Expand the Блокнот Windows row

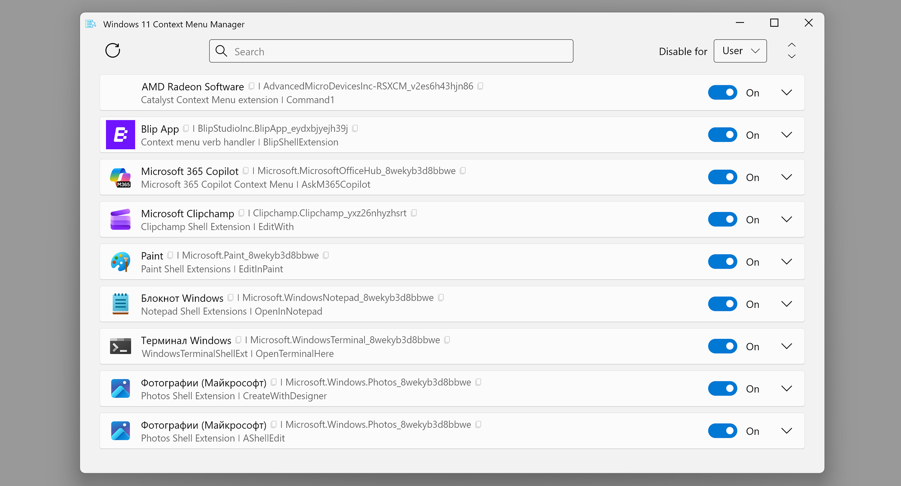tap(787, 304)
